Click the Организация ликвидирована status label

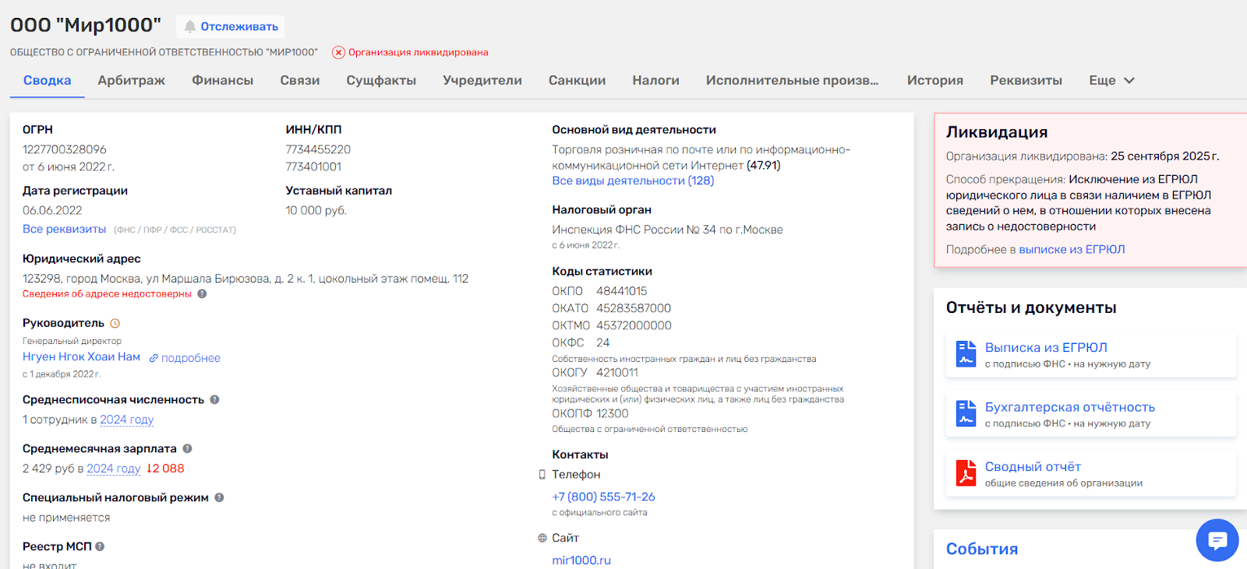[x=418, y=52]
